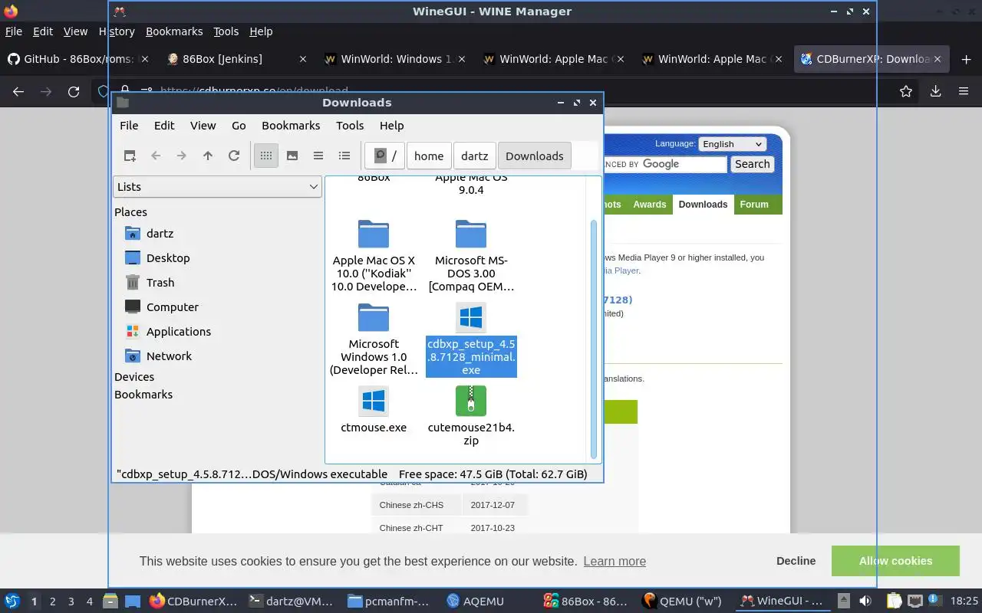
Task: Select Microsoft Windows 1.0 folder
Action: pyautogui.click(x=374, y=339)
